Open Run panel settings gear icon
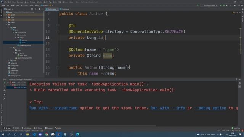Screen dimensions: 244x137 (x=236, y=80)
